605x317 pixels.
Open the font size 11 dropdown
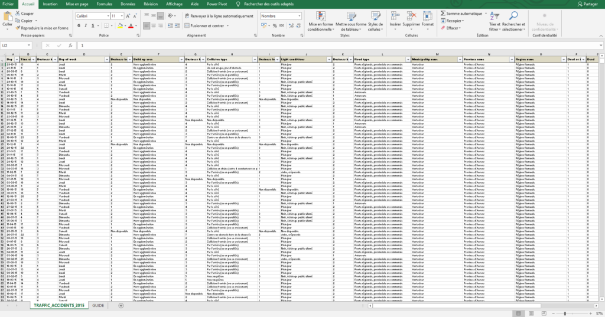click(x=122, y=16)
